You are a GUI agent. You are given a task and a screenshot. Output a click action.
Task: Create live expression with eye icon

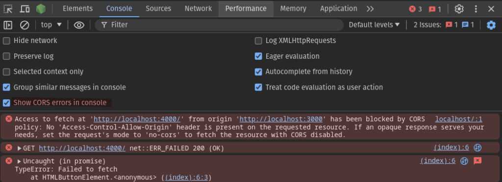(x=79, y=25)
